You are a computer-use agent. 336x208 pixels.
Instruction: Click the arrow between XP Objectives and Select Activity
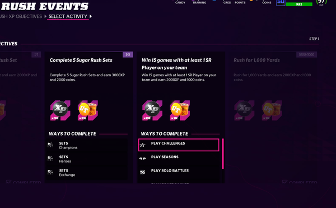click(x=45, y=16)
